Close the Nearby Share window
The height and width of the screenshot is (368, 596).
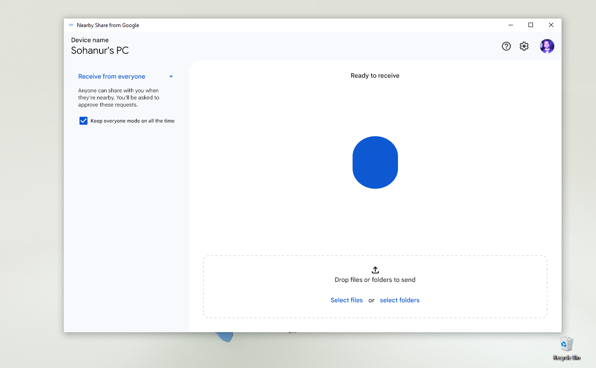tap(551, 25)
